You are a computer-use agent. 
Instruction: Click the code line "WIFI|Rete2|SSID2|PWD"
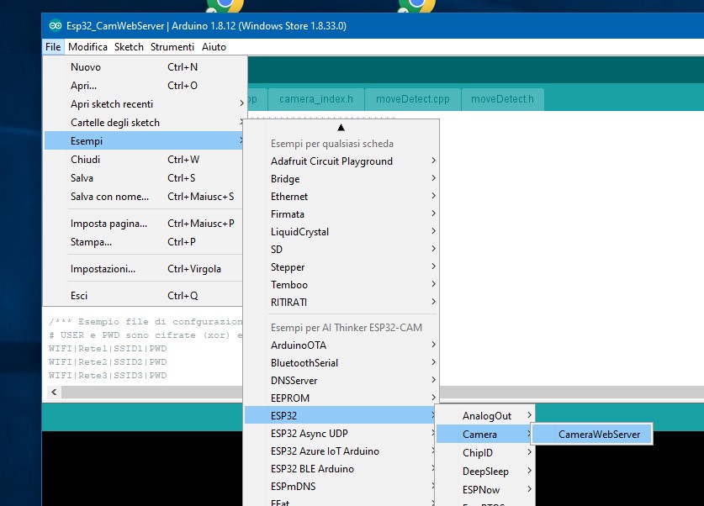(108, 362)
